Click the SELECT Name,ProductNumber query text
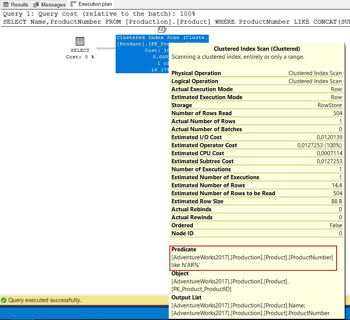350x320 pixels. click(176, 22)
